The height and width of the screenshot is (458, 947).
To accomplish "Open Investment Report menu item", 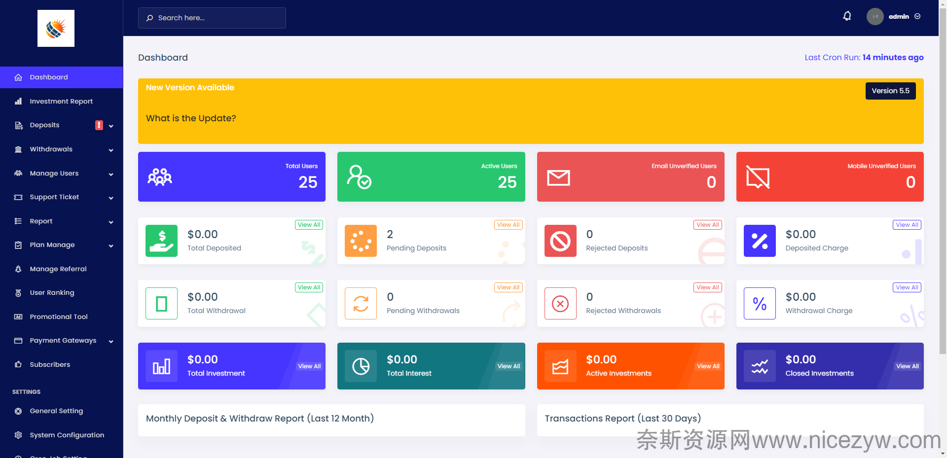I will point(61,101).
